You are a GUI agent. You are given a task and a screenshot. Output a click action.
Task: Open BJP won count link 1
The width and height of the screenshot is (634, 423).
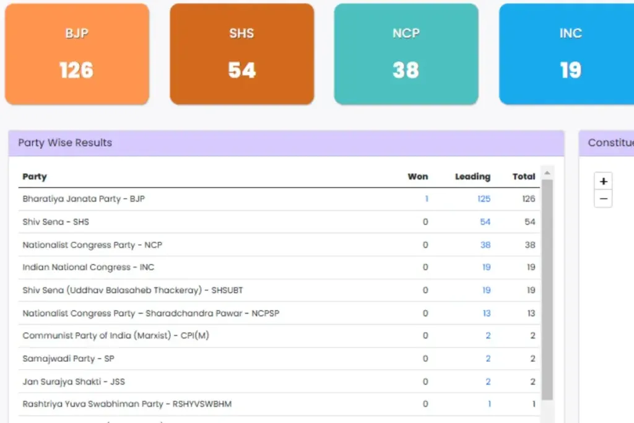point(426,199)
